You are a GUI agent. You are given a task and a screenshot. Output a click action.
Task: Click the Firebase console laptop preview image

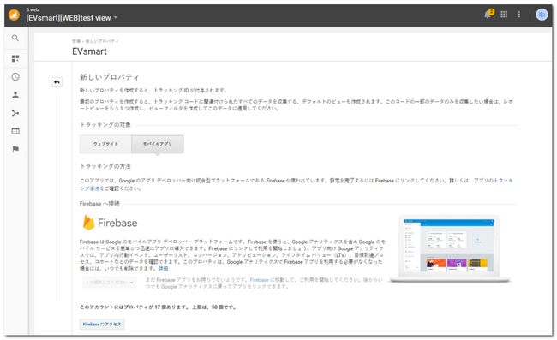click(449, 248)
